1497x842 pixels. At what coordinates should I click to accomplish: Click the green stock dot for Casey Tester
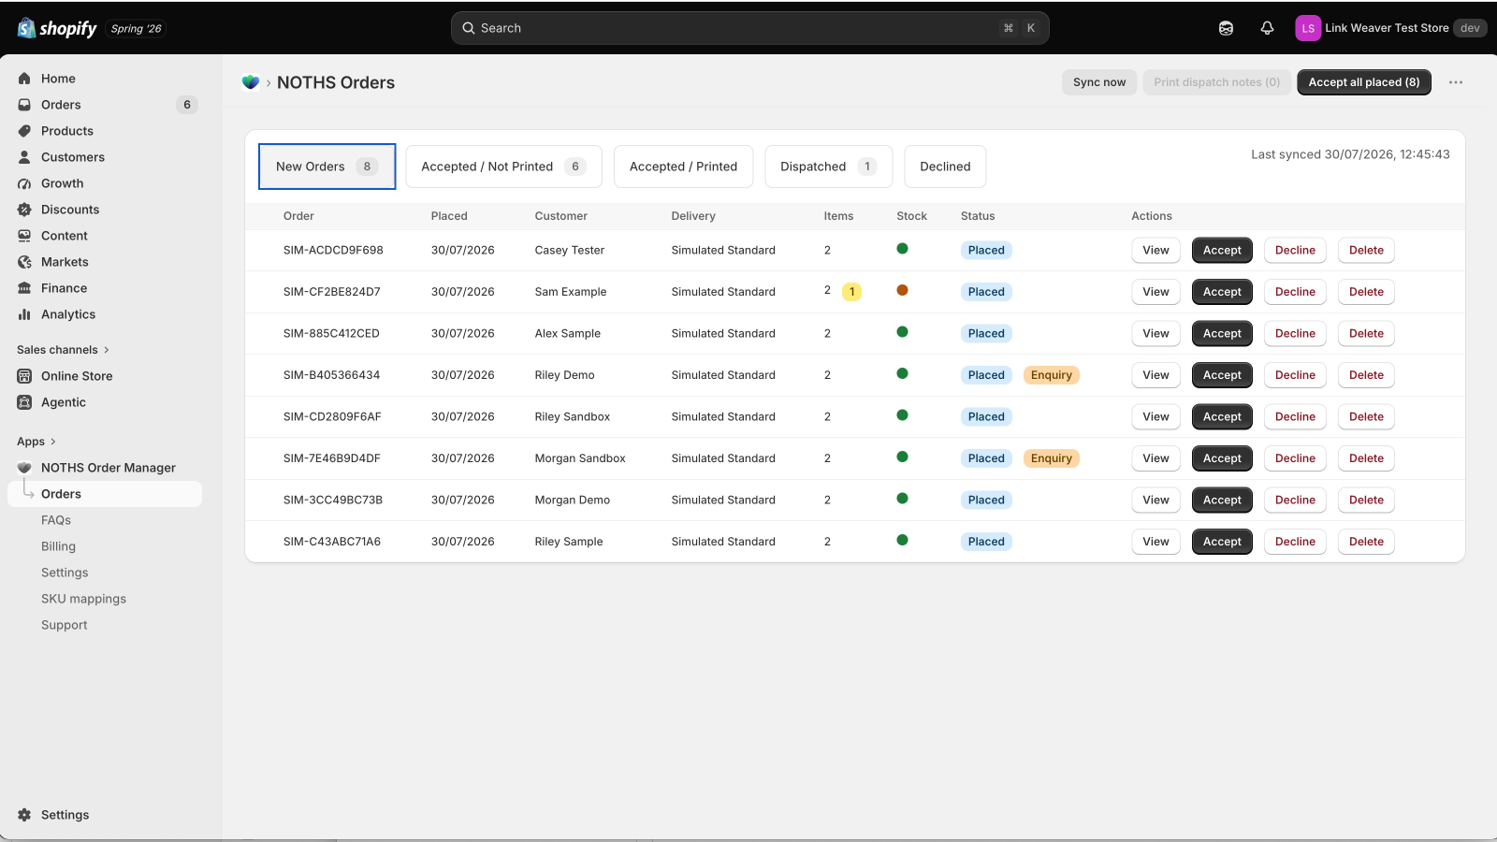point(902,249)
